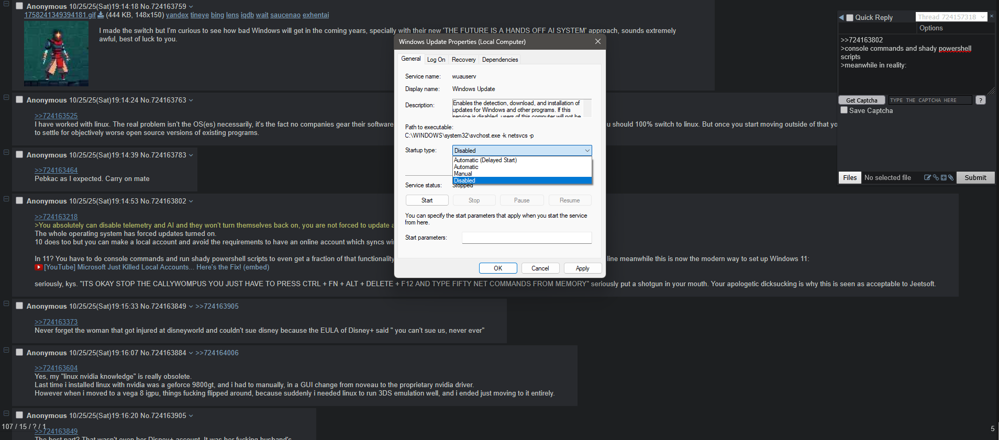Search the image with saucenao link
The image size is (999, 440).
pyautogui.click(x=285, y=15)
